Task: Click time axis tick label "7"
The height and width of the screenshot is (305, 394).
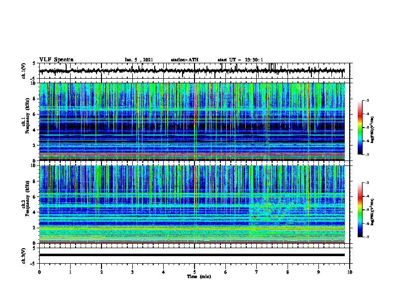Action: click(257, 272)
